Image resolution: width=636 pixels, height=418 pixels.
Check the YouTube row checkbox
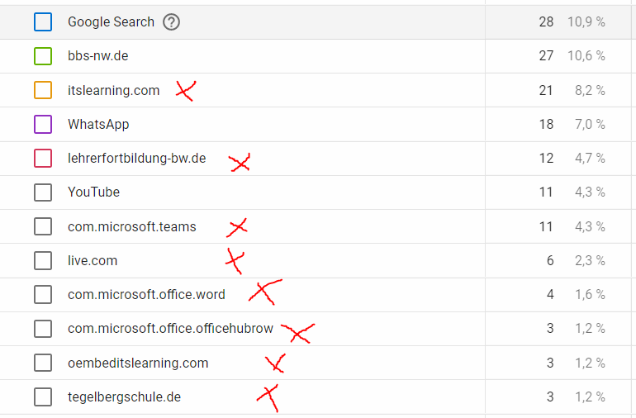click(43, 192)
